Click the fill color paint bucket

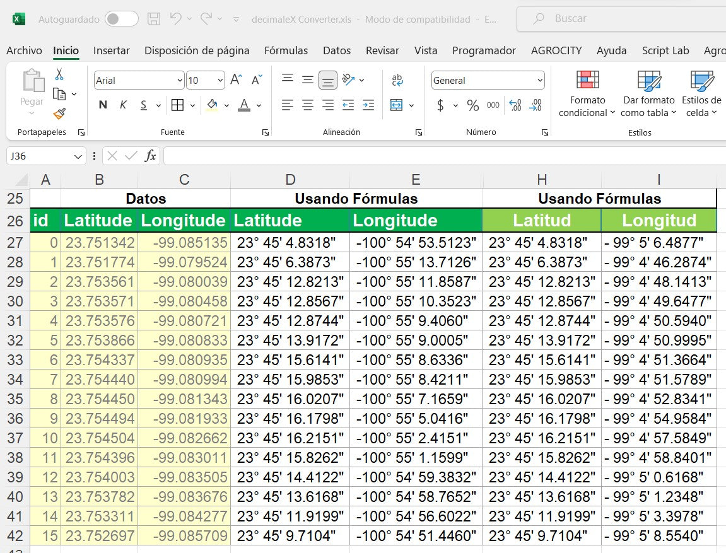(213, 105)
